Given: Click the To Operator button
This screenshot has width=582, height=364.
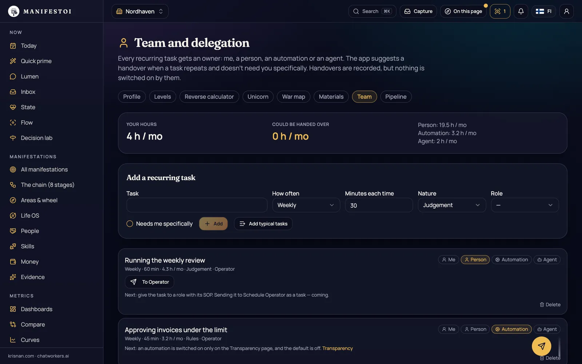Looking at the screenshot, I should coord(150,282).
